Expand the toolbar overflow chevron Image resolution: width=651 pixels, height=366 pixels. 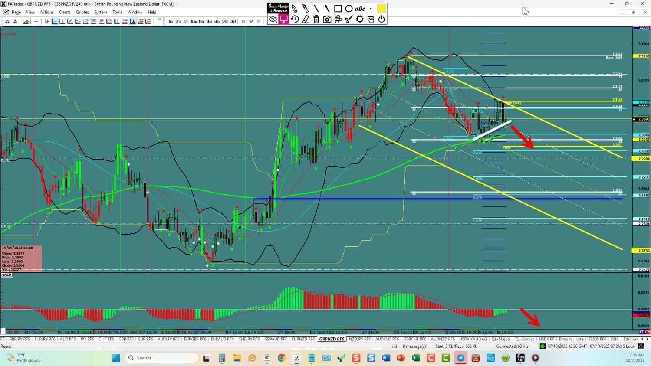click(x=160, y=20)
